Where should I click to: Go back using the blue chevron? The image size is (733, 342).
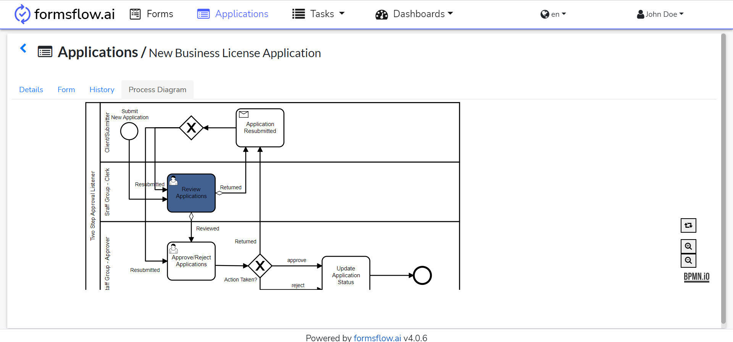tap(23, 48)
